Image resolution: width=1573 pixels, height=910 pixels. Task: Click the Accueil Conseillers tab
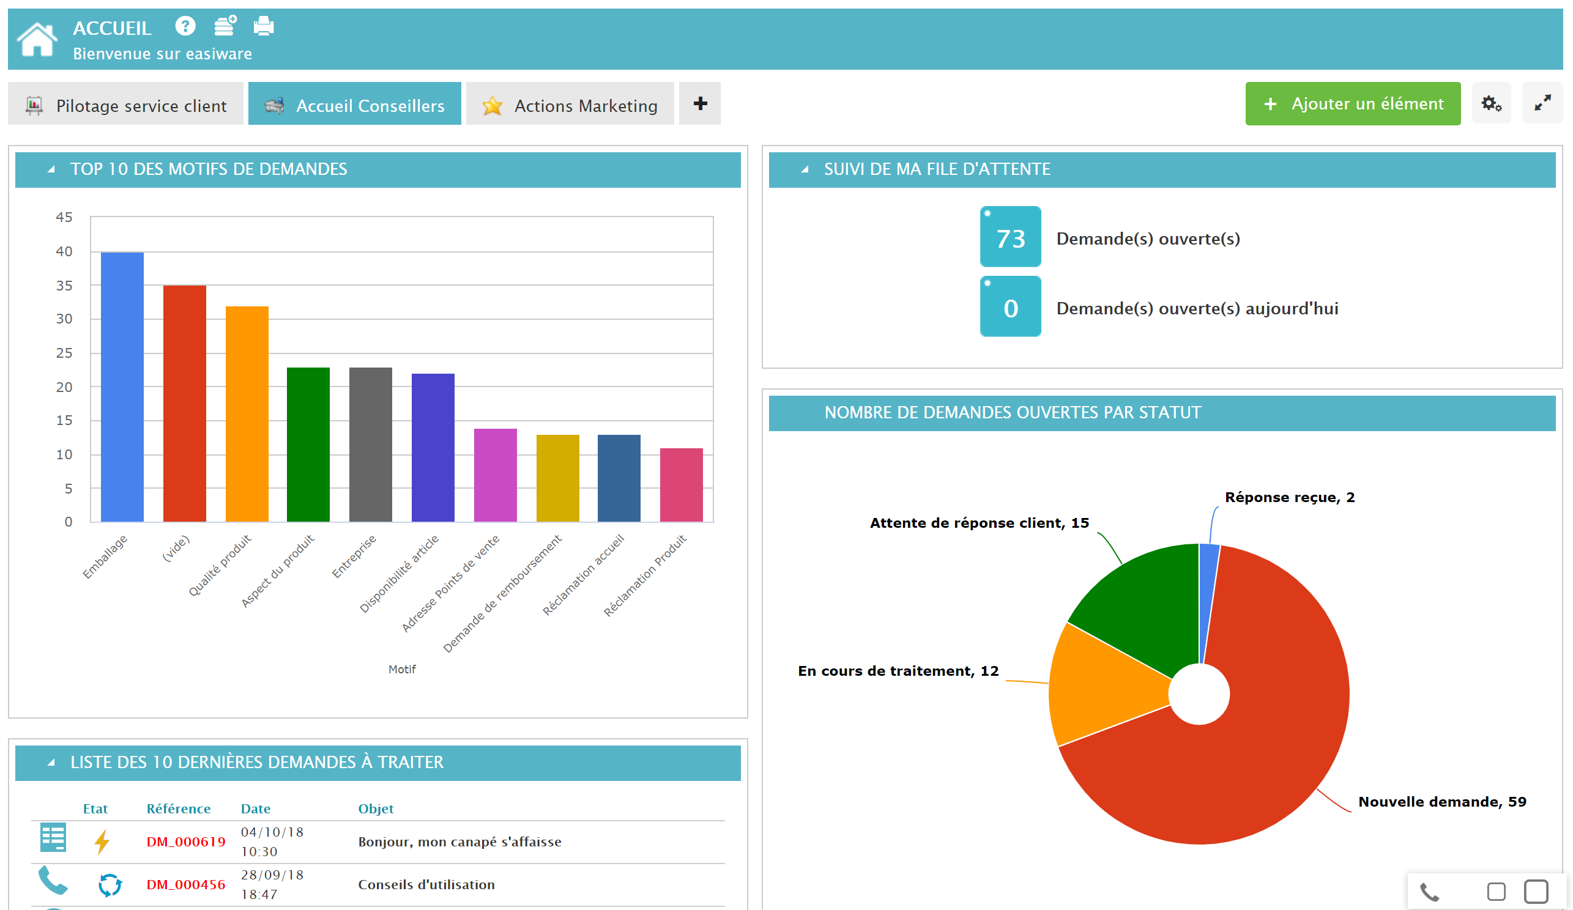pyautogui.click(x=355, y=104)
